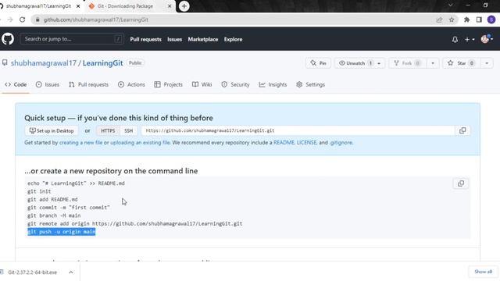This screenshot has height=281, width=500.
Task: Open the notifications bell
Action: coord(455,40)
